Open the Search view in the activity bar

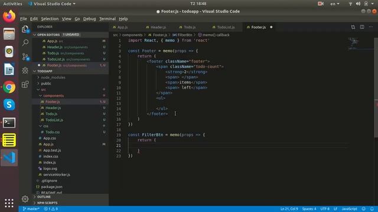[x=25, y=43]
